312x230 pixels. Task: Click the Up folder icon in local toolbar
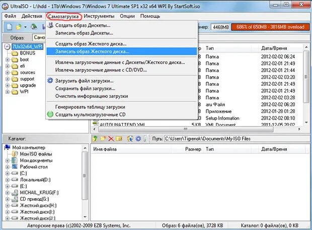95,138
